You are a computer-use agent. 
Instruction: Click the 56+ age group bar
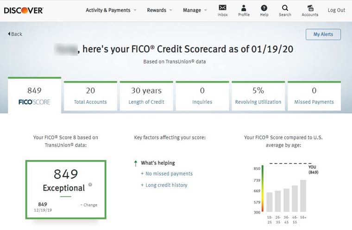click(303, 196)
